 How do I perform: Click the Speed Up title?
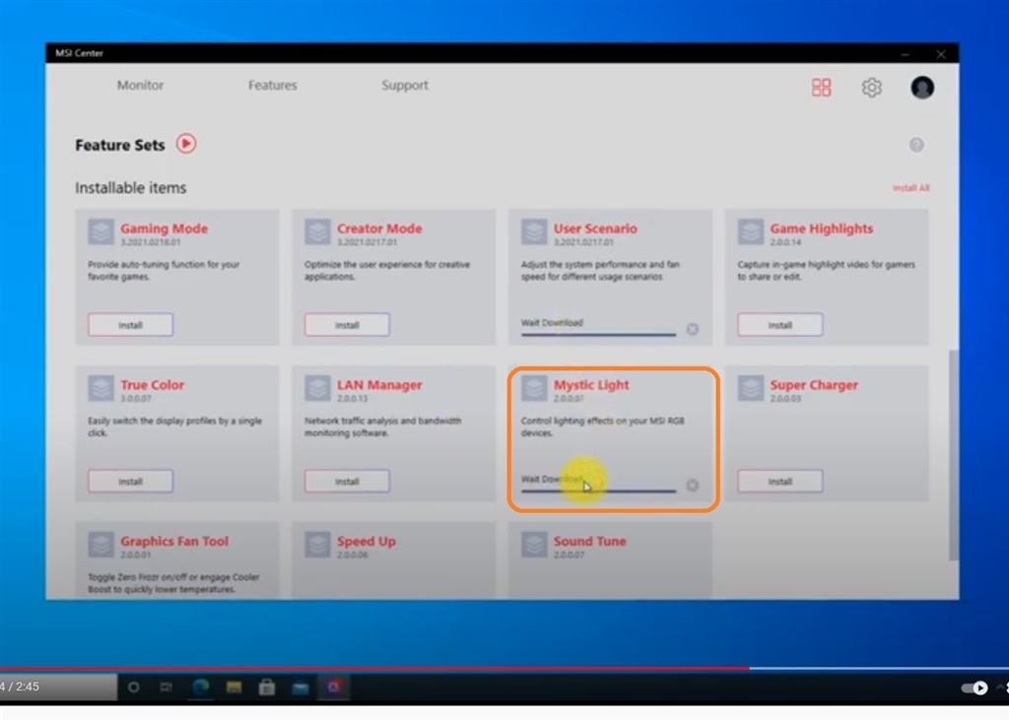[x=367, y=541]
